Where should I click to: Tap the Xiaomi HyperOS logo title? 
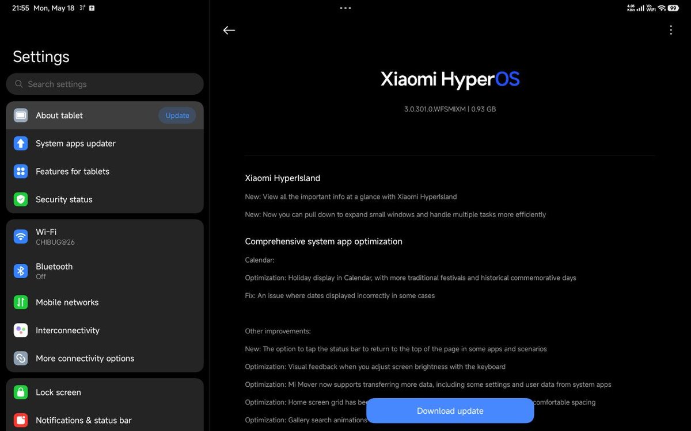(450, 79)
